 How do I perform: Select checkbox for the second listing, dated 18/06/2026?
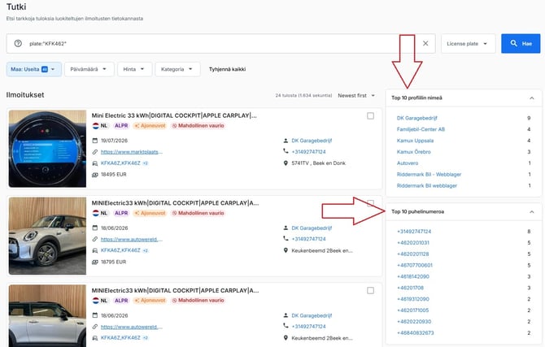tap(370, 203)
